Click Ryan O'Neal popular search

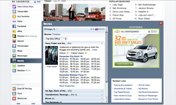(144, 19)
